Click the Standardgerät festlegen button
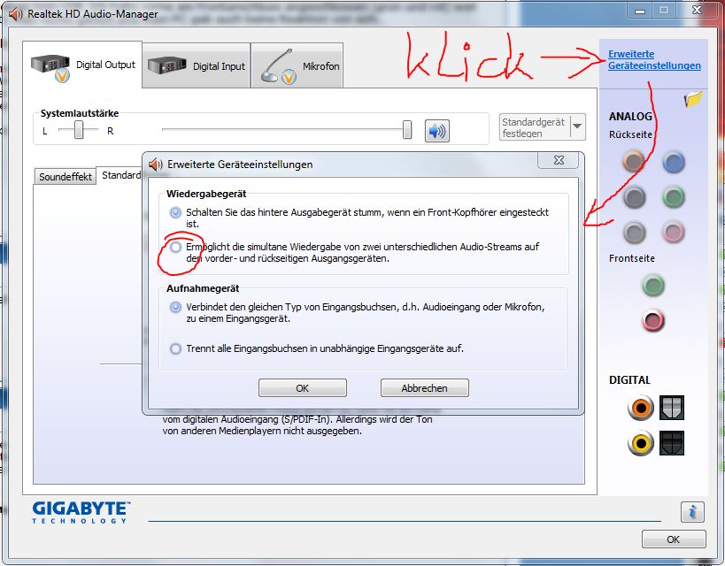Image resolution: width=725 pixels, height=566 pixels. point(535,127)
